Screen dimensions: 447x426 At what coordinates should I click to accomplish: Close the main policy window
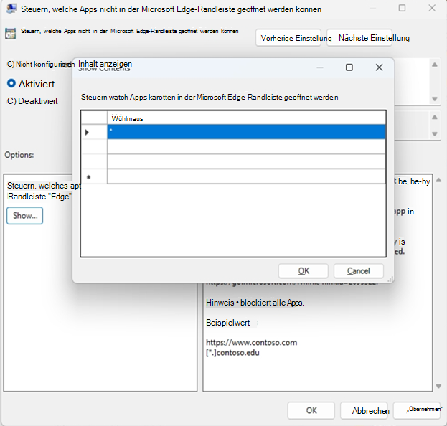click(x=432, y=8)
